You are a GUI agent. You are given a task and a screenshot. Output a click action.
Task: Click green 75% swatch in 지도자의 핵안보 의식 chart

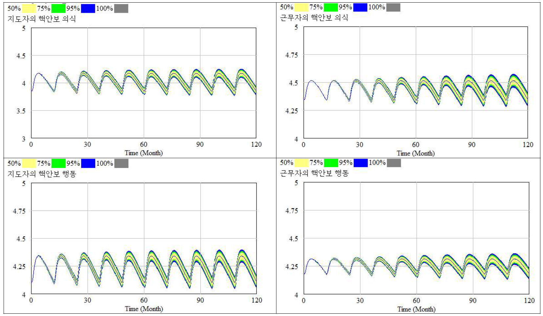58,9
